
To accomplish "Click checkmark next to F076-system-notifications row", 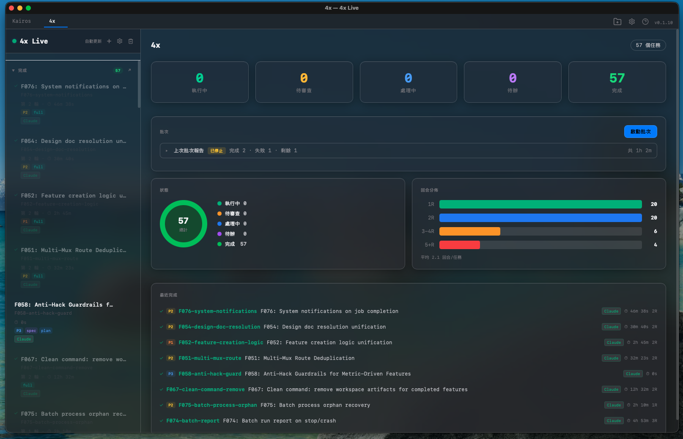I will [162, 311].
